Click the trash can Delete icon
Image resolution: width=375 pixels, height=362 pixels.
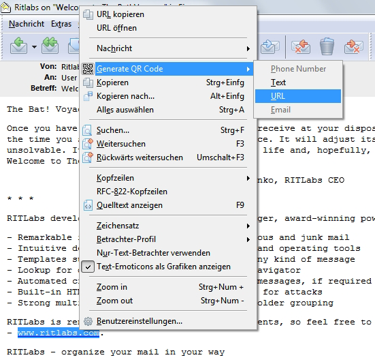(x=327, y=46)
